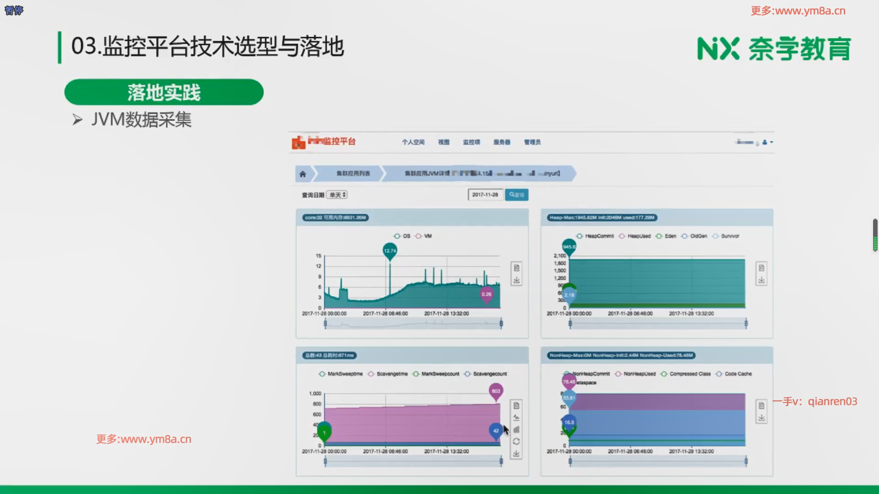Viewport: 879px width, 494px height.
Task: Click restore icon in GC chart toolbox
Action: click(x=516, y=441)
